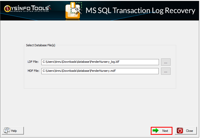The height and width of the screenshot is (138, 200).
Task: Click the LDF File label
Action: [x=33, y=62]
